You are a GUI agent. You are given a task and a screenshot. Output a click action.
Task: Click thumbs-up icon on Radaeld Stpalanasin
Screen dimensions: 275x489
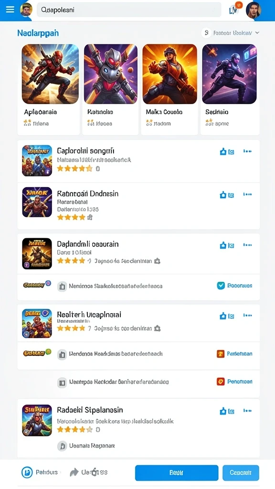tap(223, 411)
